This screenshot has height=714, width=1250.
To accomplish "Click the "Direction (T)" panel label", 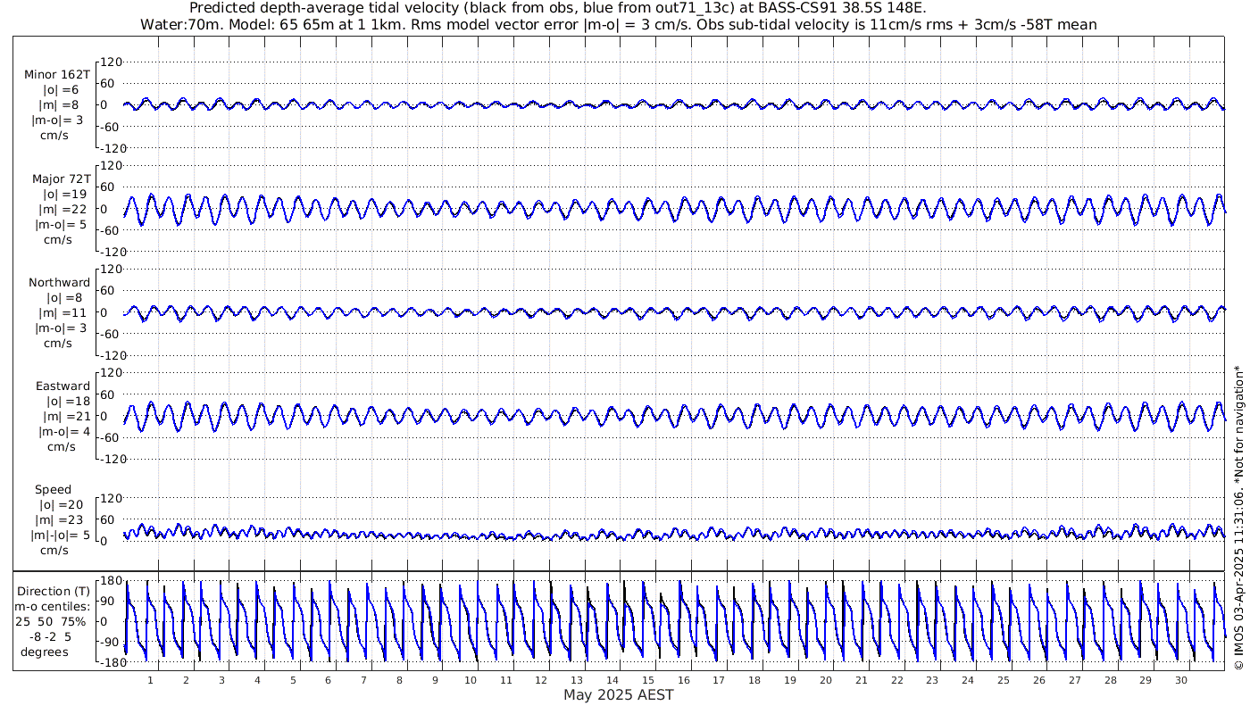I will tap(54, 591).
